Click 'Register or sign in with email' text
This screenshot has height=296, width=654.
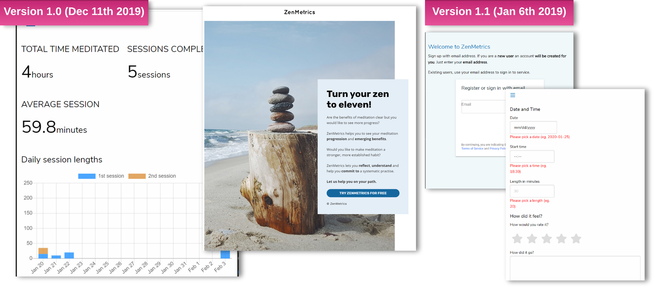coord(493,88)
